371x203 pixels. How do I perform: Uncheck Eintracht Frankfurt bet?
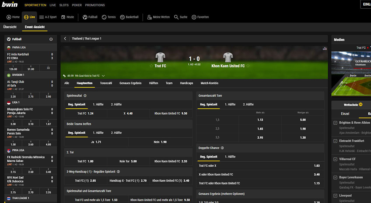click(335, 141)
